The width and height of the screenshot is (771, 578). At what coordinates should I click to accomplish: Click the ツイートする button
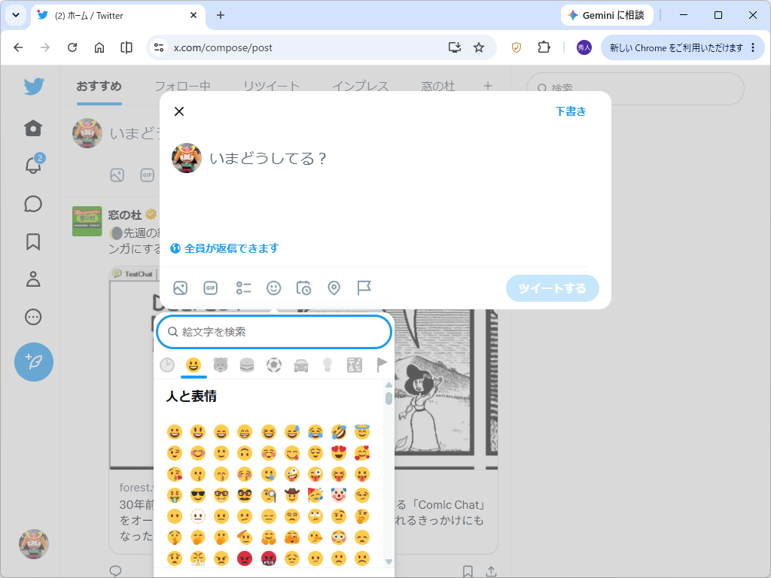(x=552, y=288)
